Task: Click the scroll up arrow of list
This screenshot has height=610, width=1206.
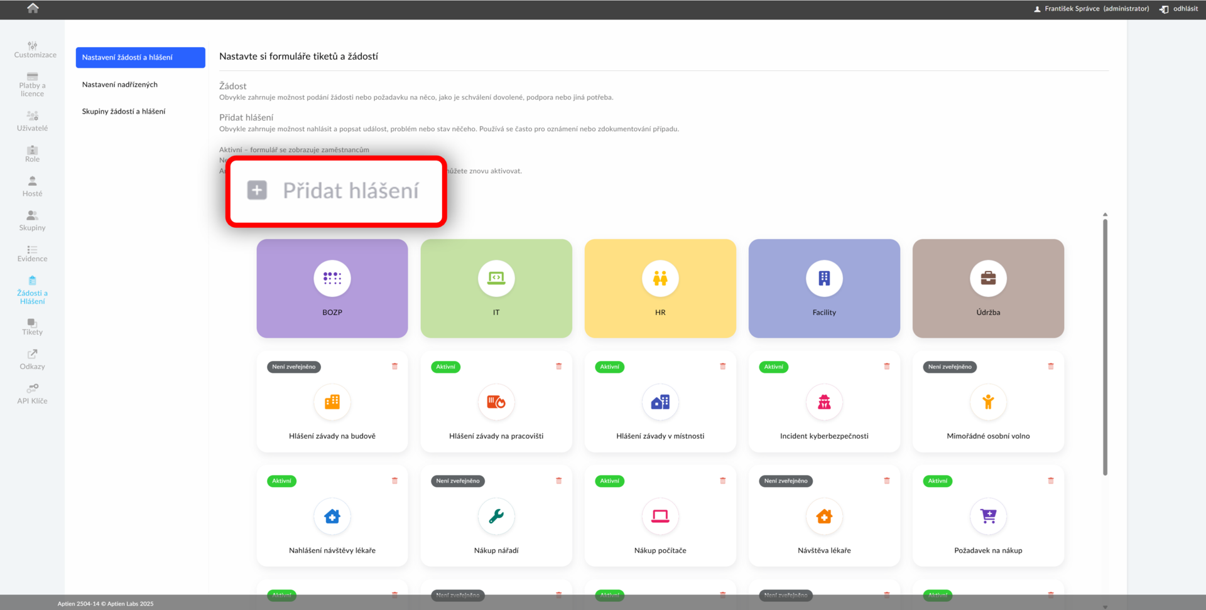Action: point(1105,215)
